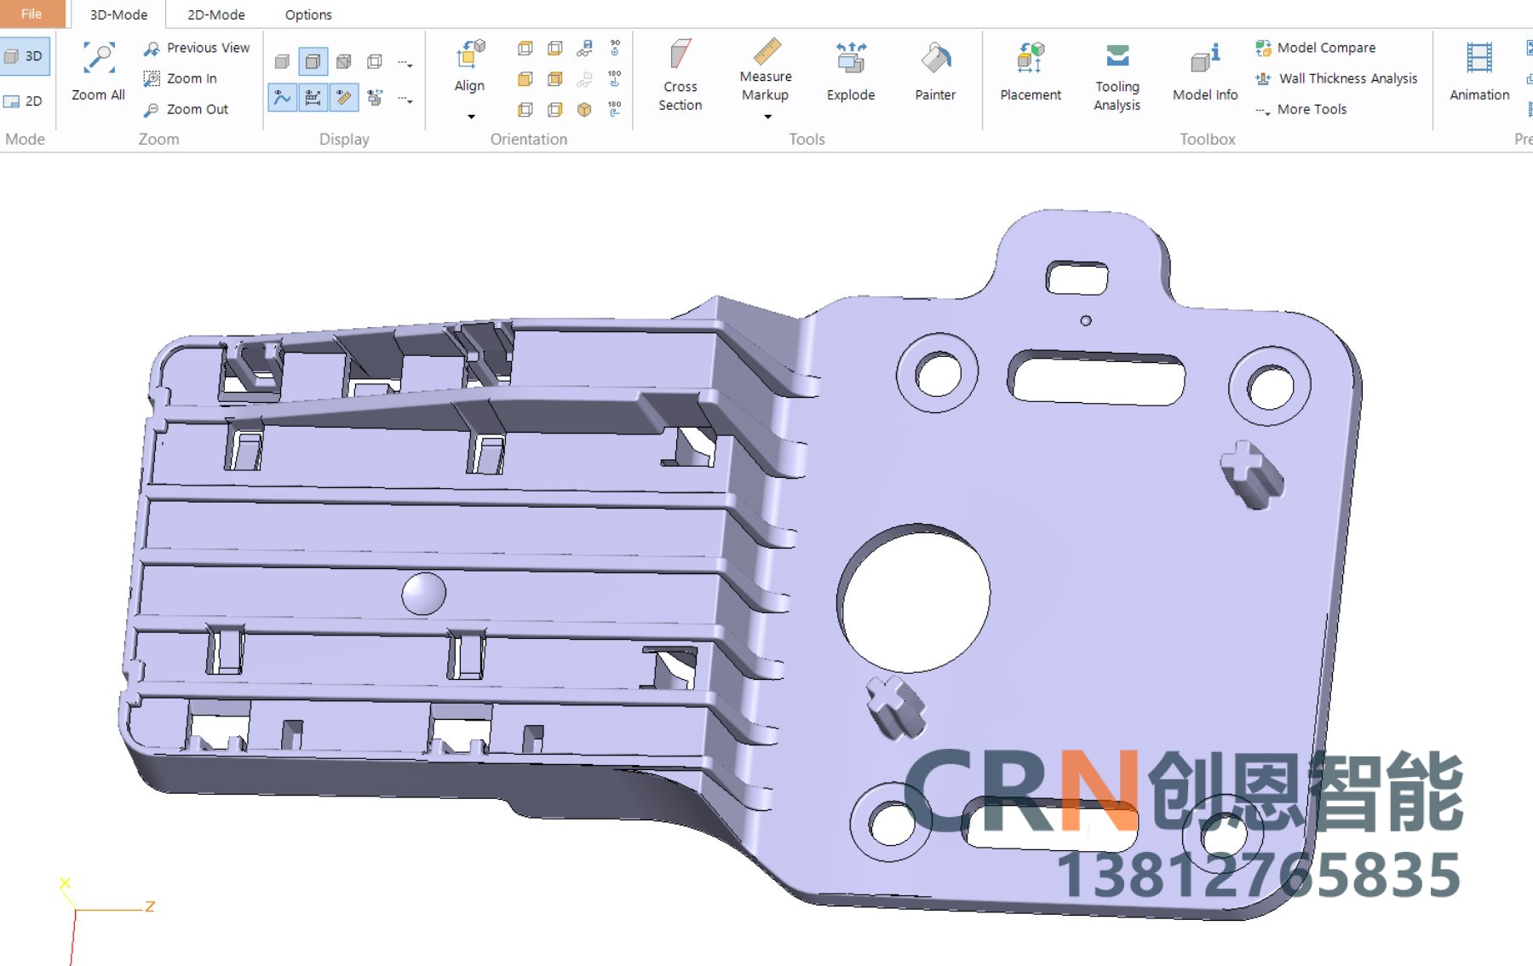
Task: Rotate view 90 degrees icon
Action: (x=615, y=48)
